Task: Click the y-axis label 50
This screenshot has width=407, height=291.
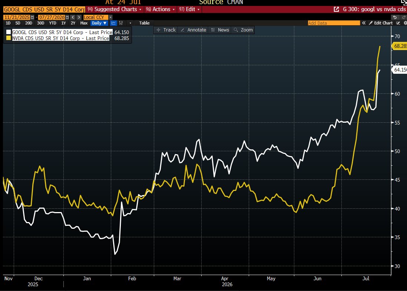Action: [x=397, y=151]
